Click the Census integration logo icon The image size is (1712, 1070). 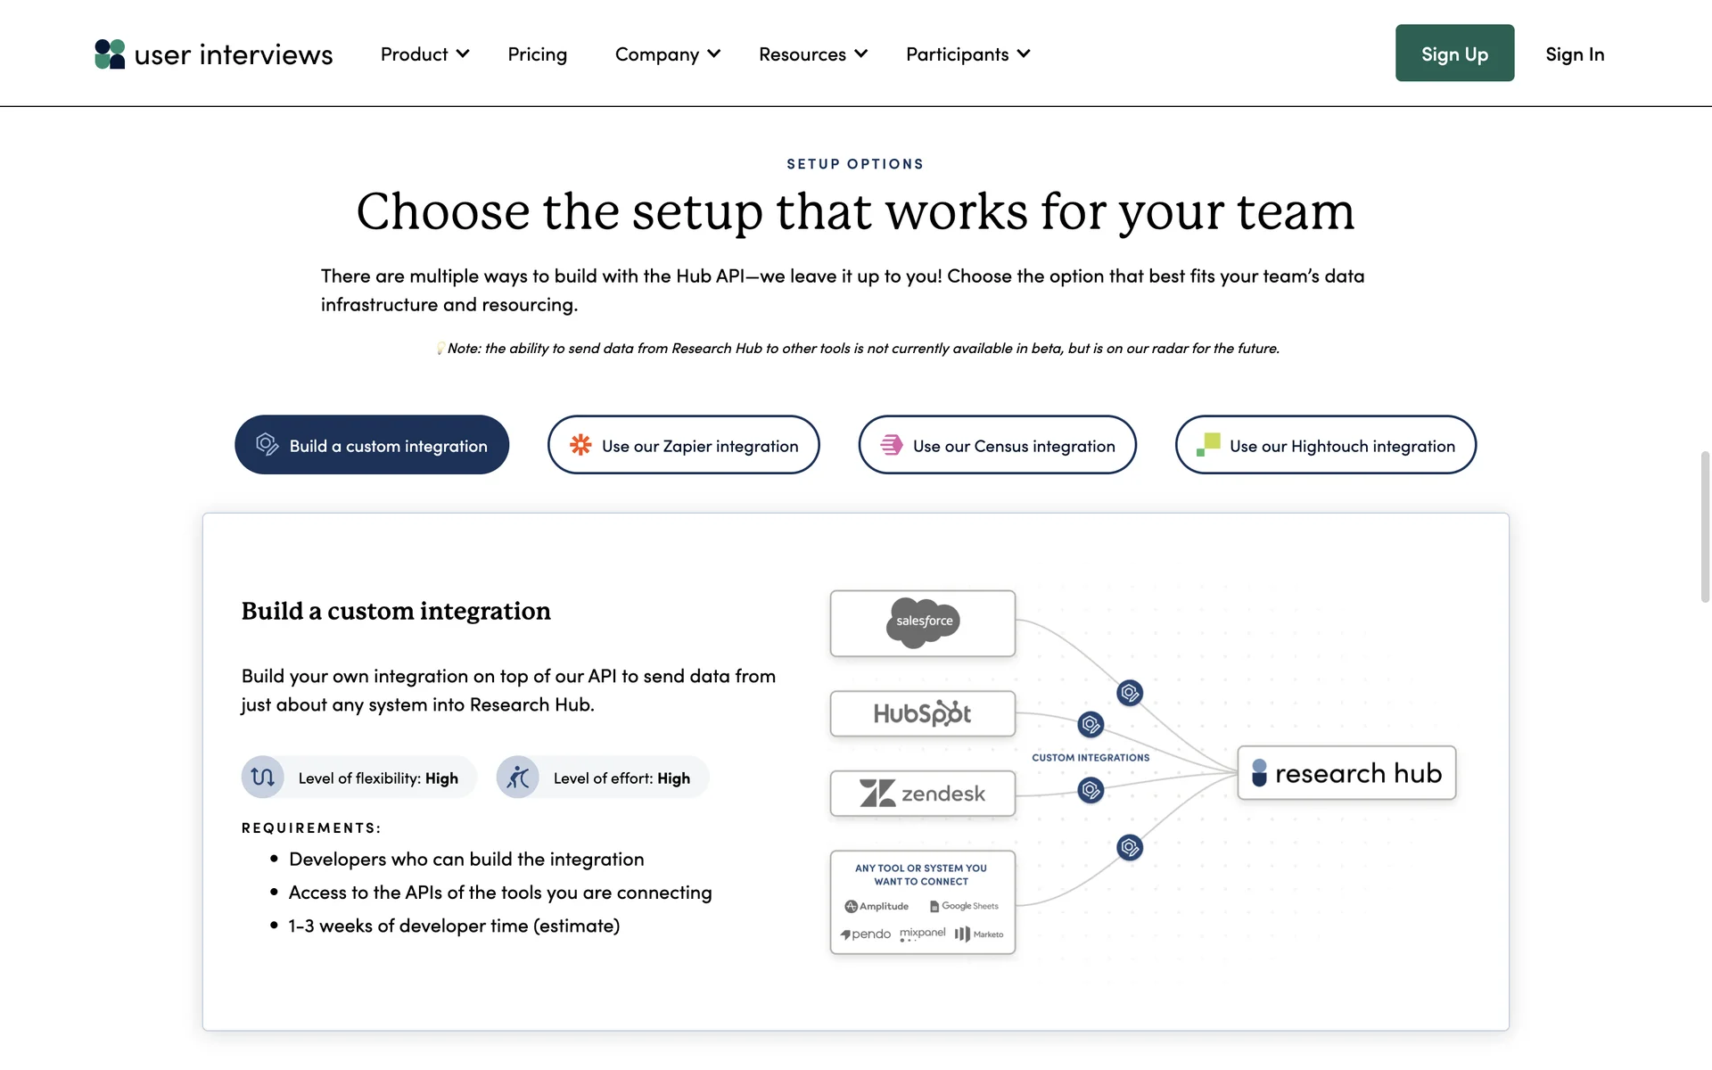tap(891, 445)
